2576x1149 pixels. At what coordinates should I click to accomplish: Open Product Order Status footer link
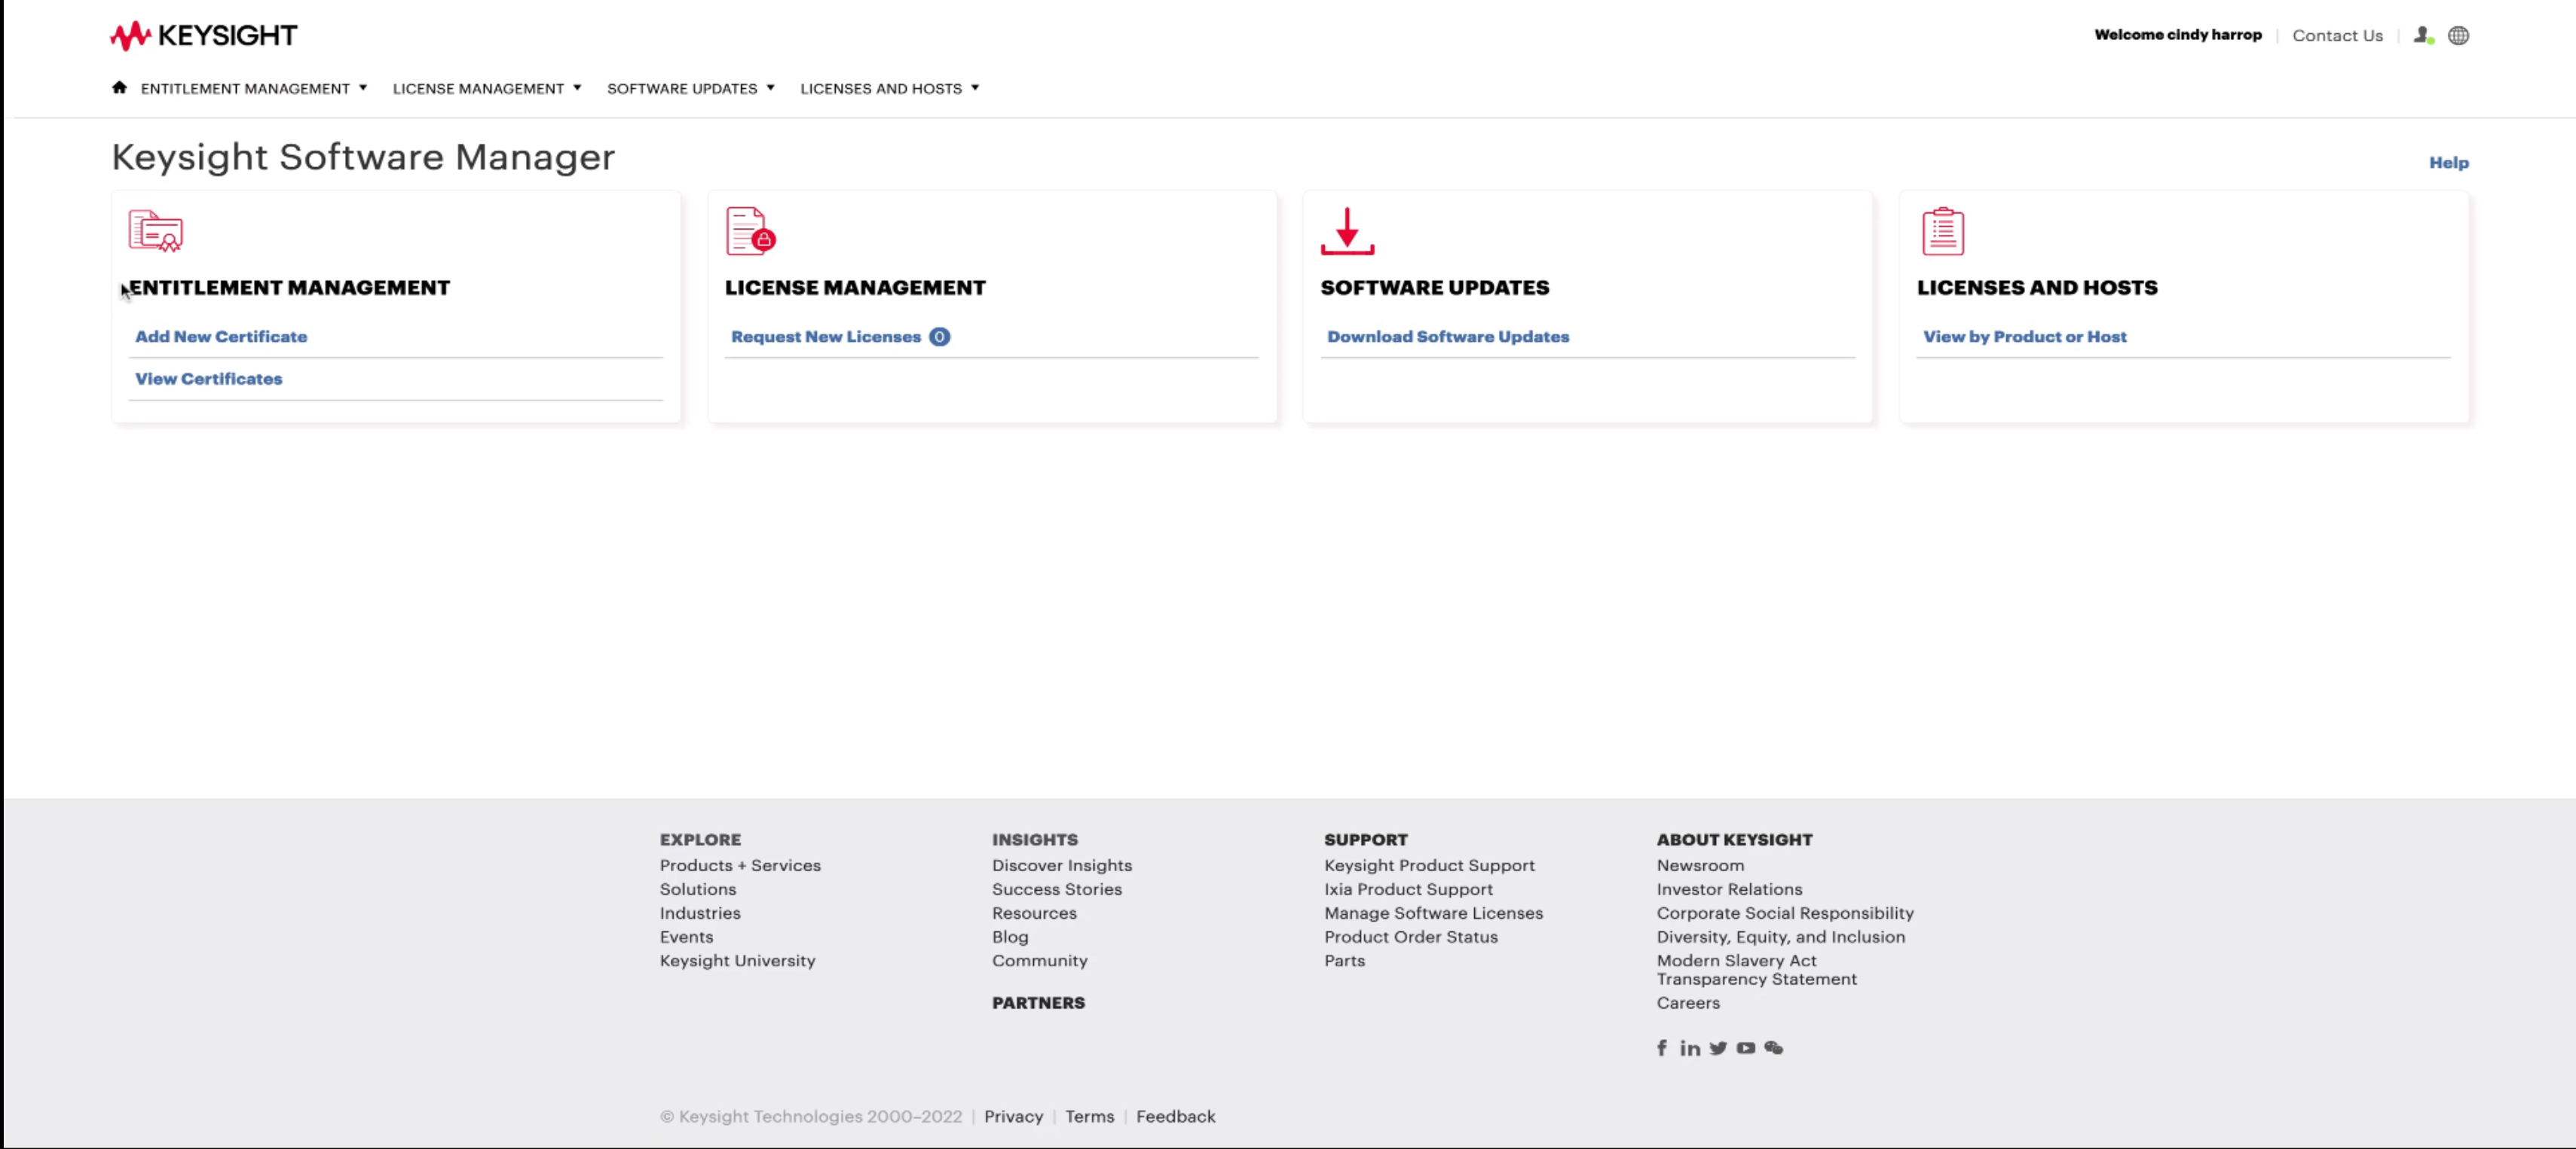coord(1411,937)
